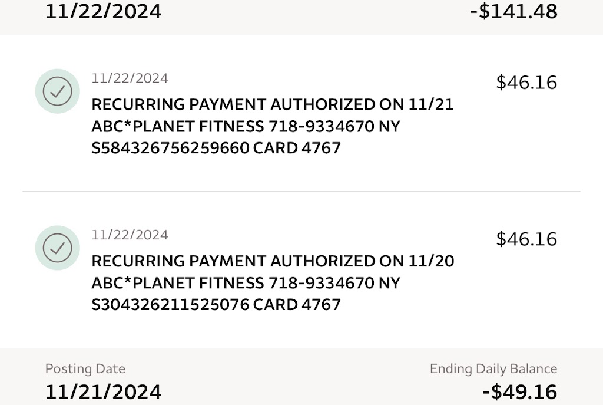The width and height of the screenshot is (603, 405).
Task: Select the 11/21/2024 posting date
Action: [103, 392]
